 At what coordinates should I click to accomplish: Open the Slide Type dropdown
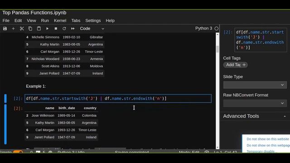point(255,85)
